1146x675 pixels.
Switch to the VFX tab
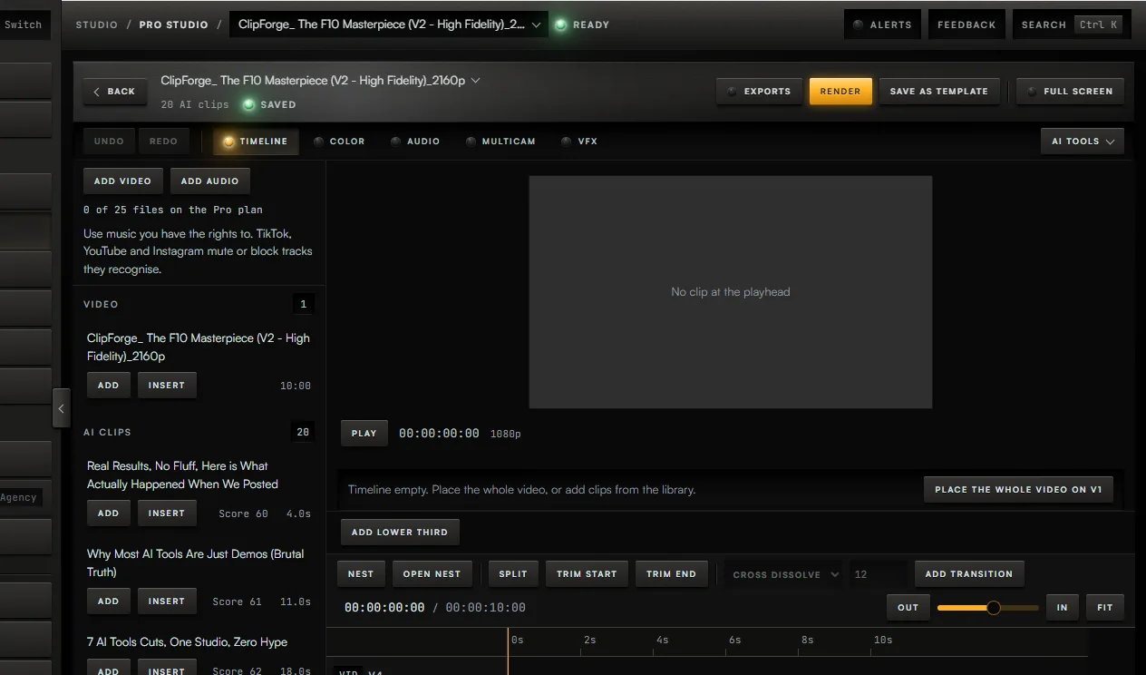pos(579,142)
